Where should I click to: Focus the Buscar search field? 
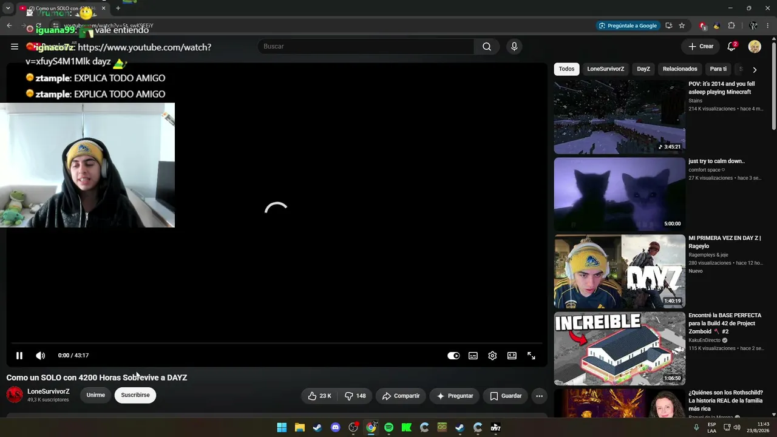tap(366, 47)
